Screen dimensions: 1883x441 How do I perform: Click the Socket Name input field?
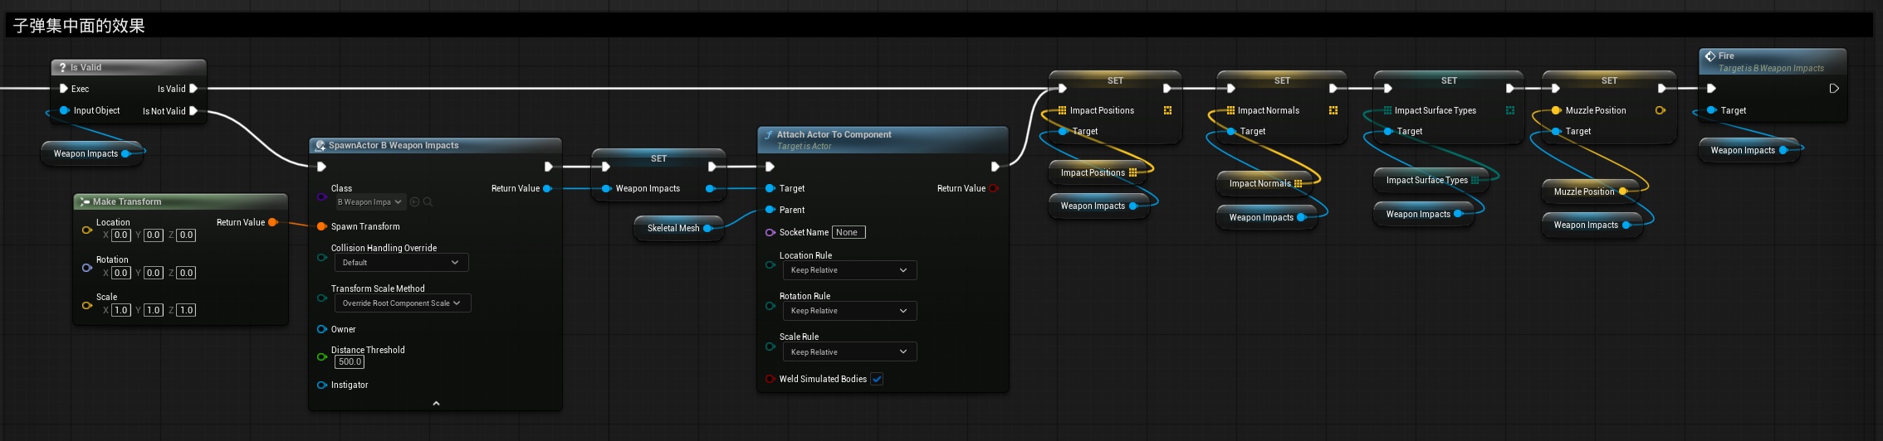pyautogui.click(x=849, y=232)
